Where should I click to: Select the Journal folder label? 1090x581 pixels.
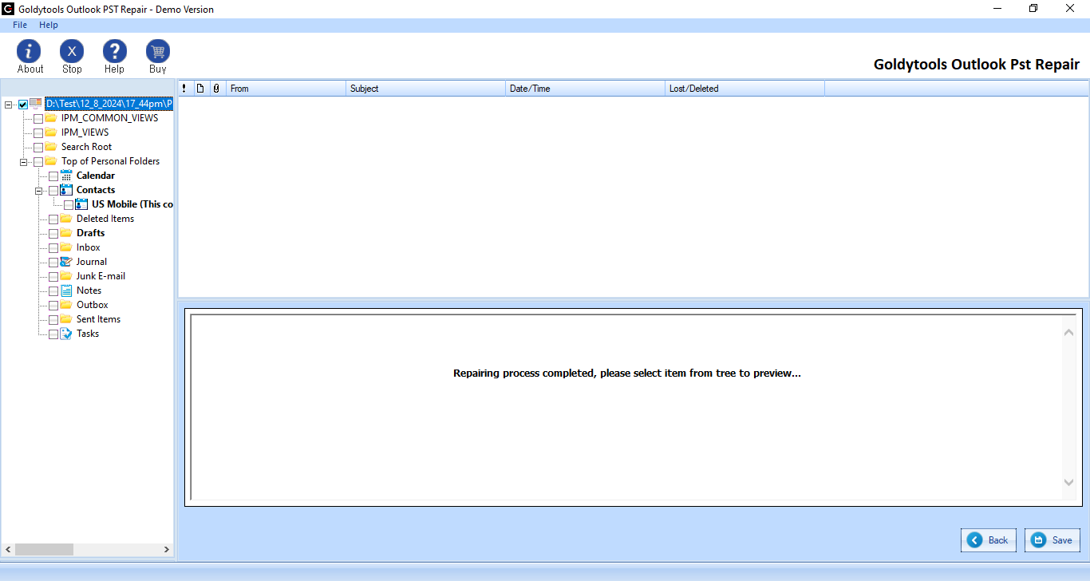tap(92, 262)
